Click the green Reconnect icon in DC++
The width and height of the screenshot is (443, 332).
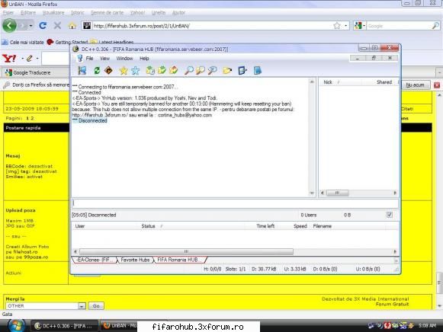pyautogui.click(x=97, y=71)
